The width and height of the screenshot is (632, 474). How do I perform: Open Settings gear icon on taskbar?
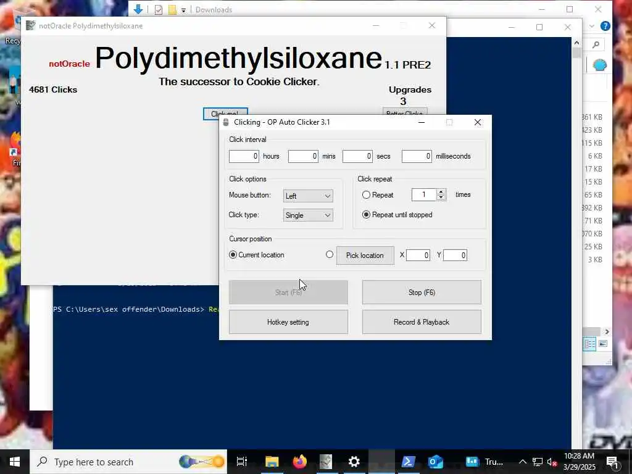click(354, 462)
